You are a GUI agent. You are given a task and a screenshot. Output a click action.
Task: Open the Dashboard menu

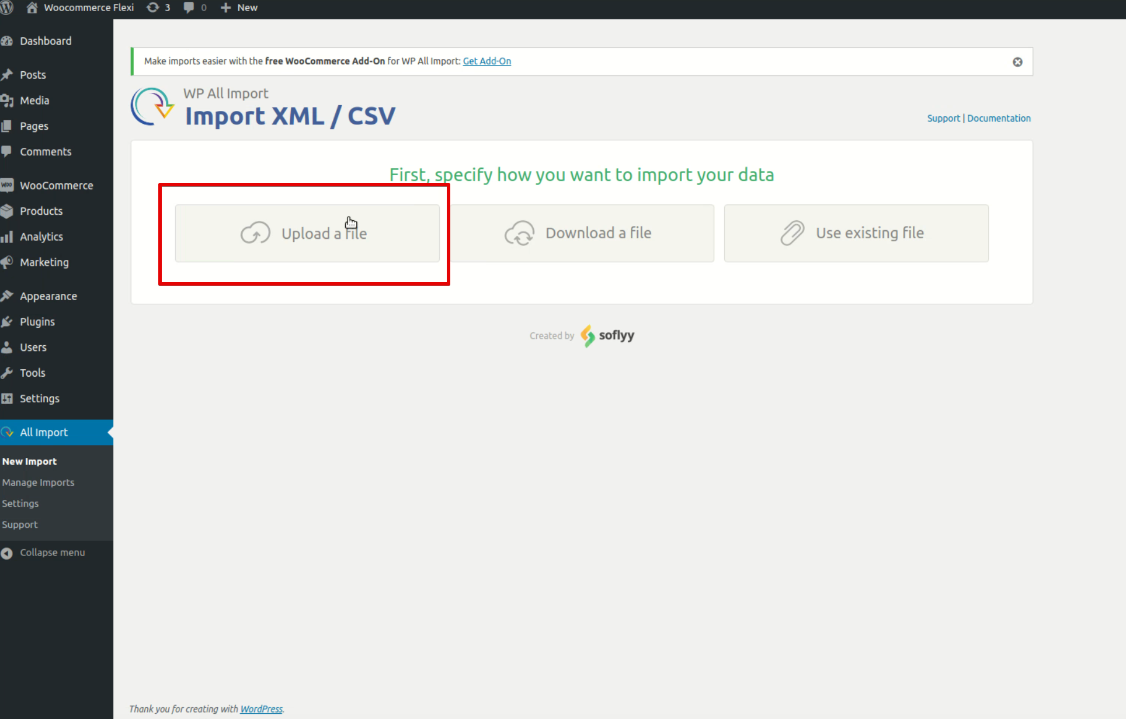click(46, 41)
